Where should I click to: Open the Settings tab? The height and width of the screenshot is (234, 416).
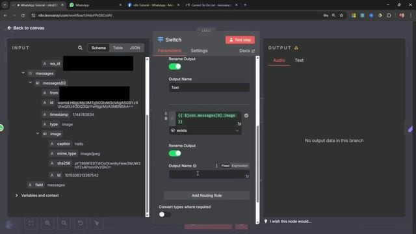pyautogui.click(x=199, y=51)
